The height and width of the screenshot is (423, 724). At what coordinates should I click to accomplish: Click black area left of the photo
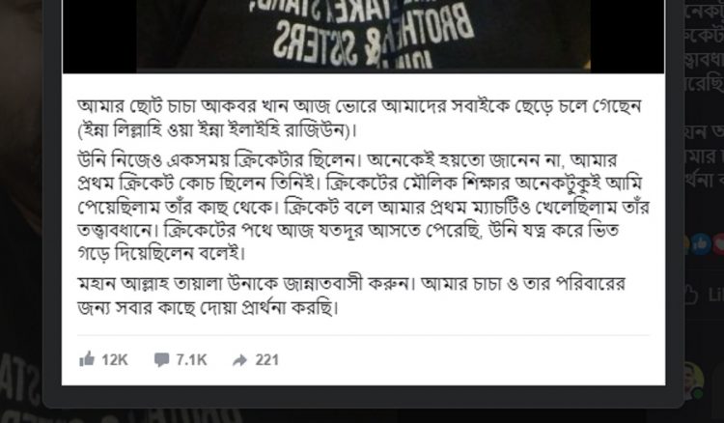(x=99, y=36)
